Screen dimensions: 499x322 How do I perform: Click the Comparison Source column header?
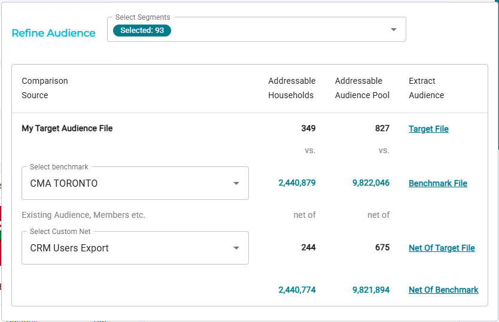click(x=45, y=88)
